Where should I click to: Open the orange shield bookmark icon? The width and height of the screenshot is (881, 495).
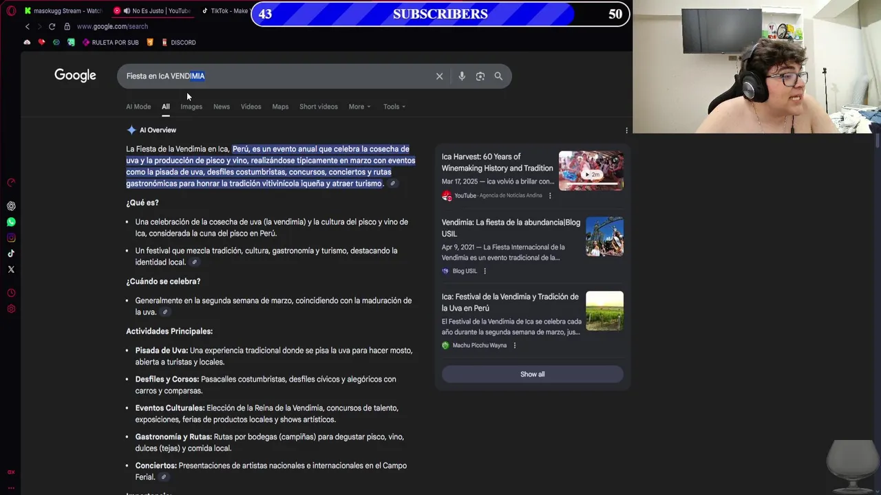(150, 42)
